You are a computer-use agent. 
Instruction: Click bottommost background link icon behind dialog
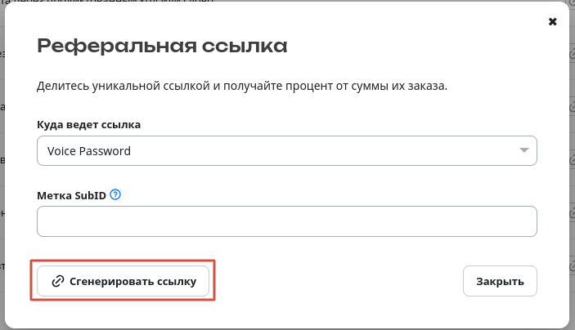point(573,266)
